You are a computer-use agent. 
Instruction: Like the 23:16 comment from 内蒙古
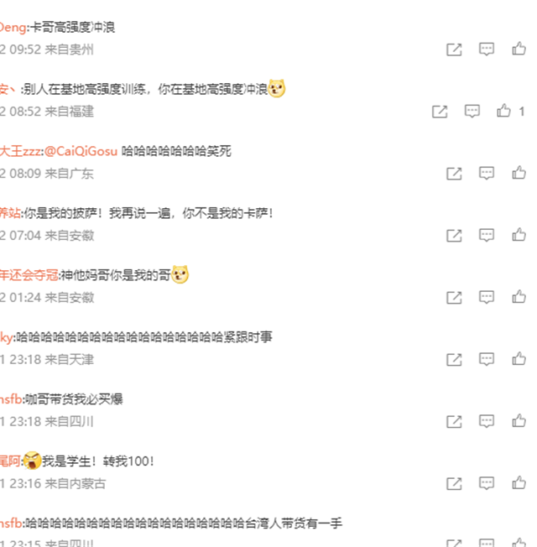(x=519, y=483)
